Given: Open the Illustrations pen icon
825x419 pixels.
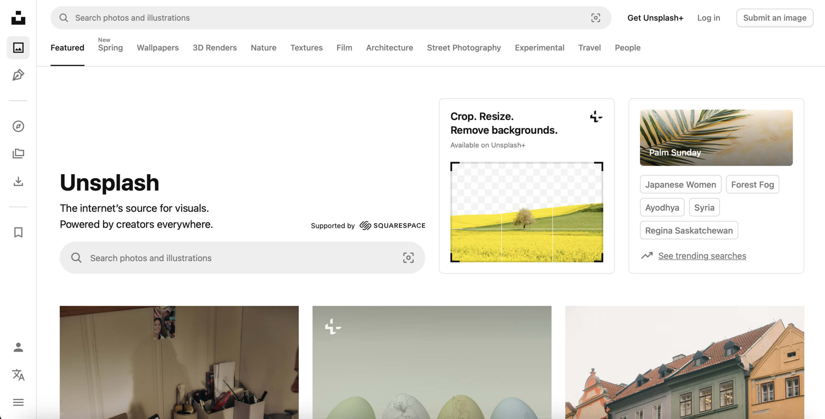Looking at the screenshot, I should (x=18, y=75).
